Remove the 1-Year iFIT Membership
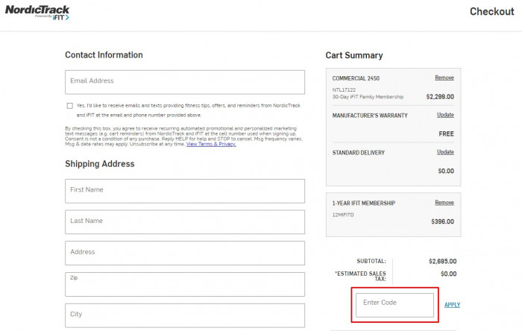The image size is (522, 331). pos(444,203)
